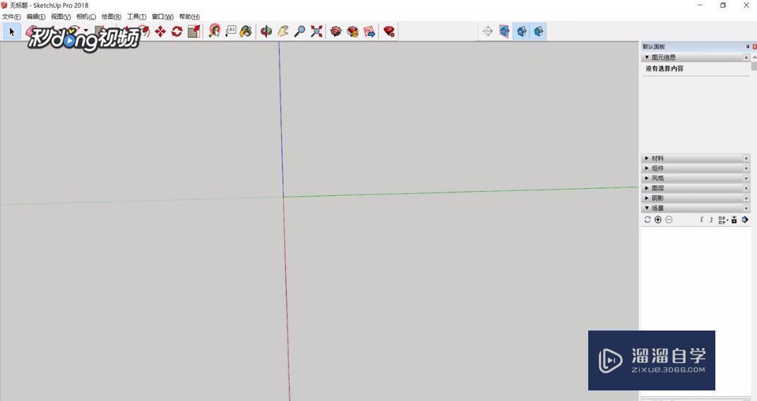
Task: Toggle Display Section Planes
Action: pos(504,32)
